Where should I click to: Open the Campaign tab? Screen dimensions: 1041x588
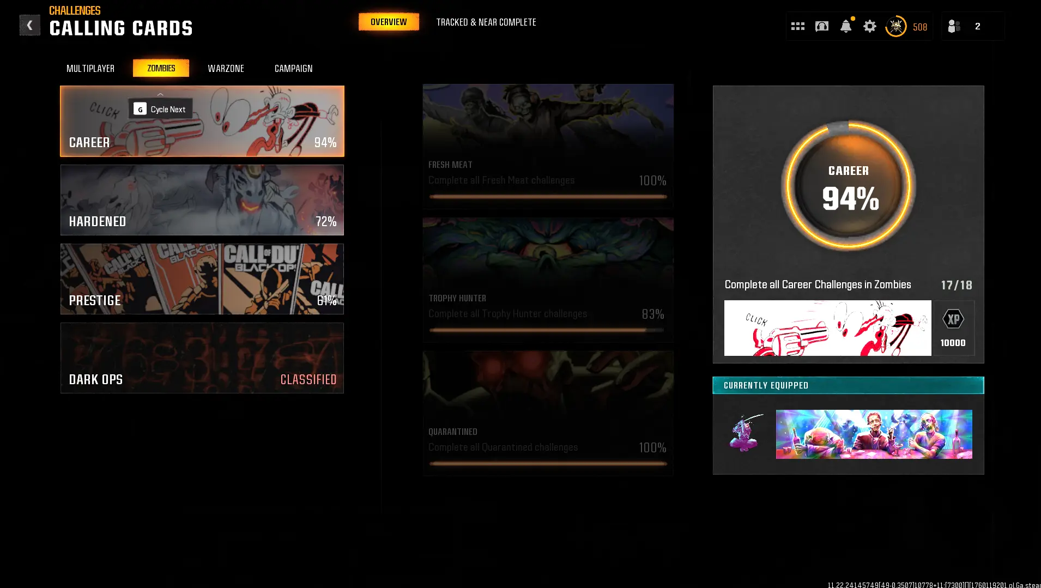point(293,69)
